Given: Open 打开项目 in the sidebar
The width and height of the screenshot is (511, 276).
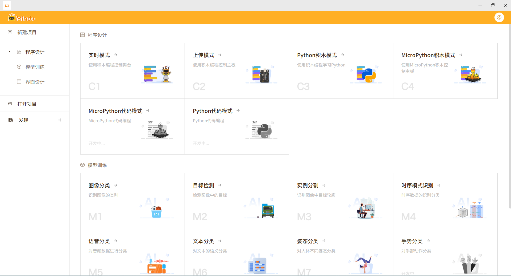Looking at the screenshot, I should click(27, 104).
